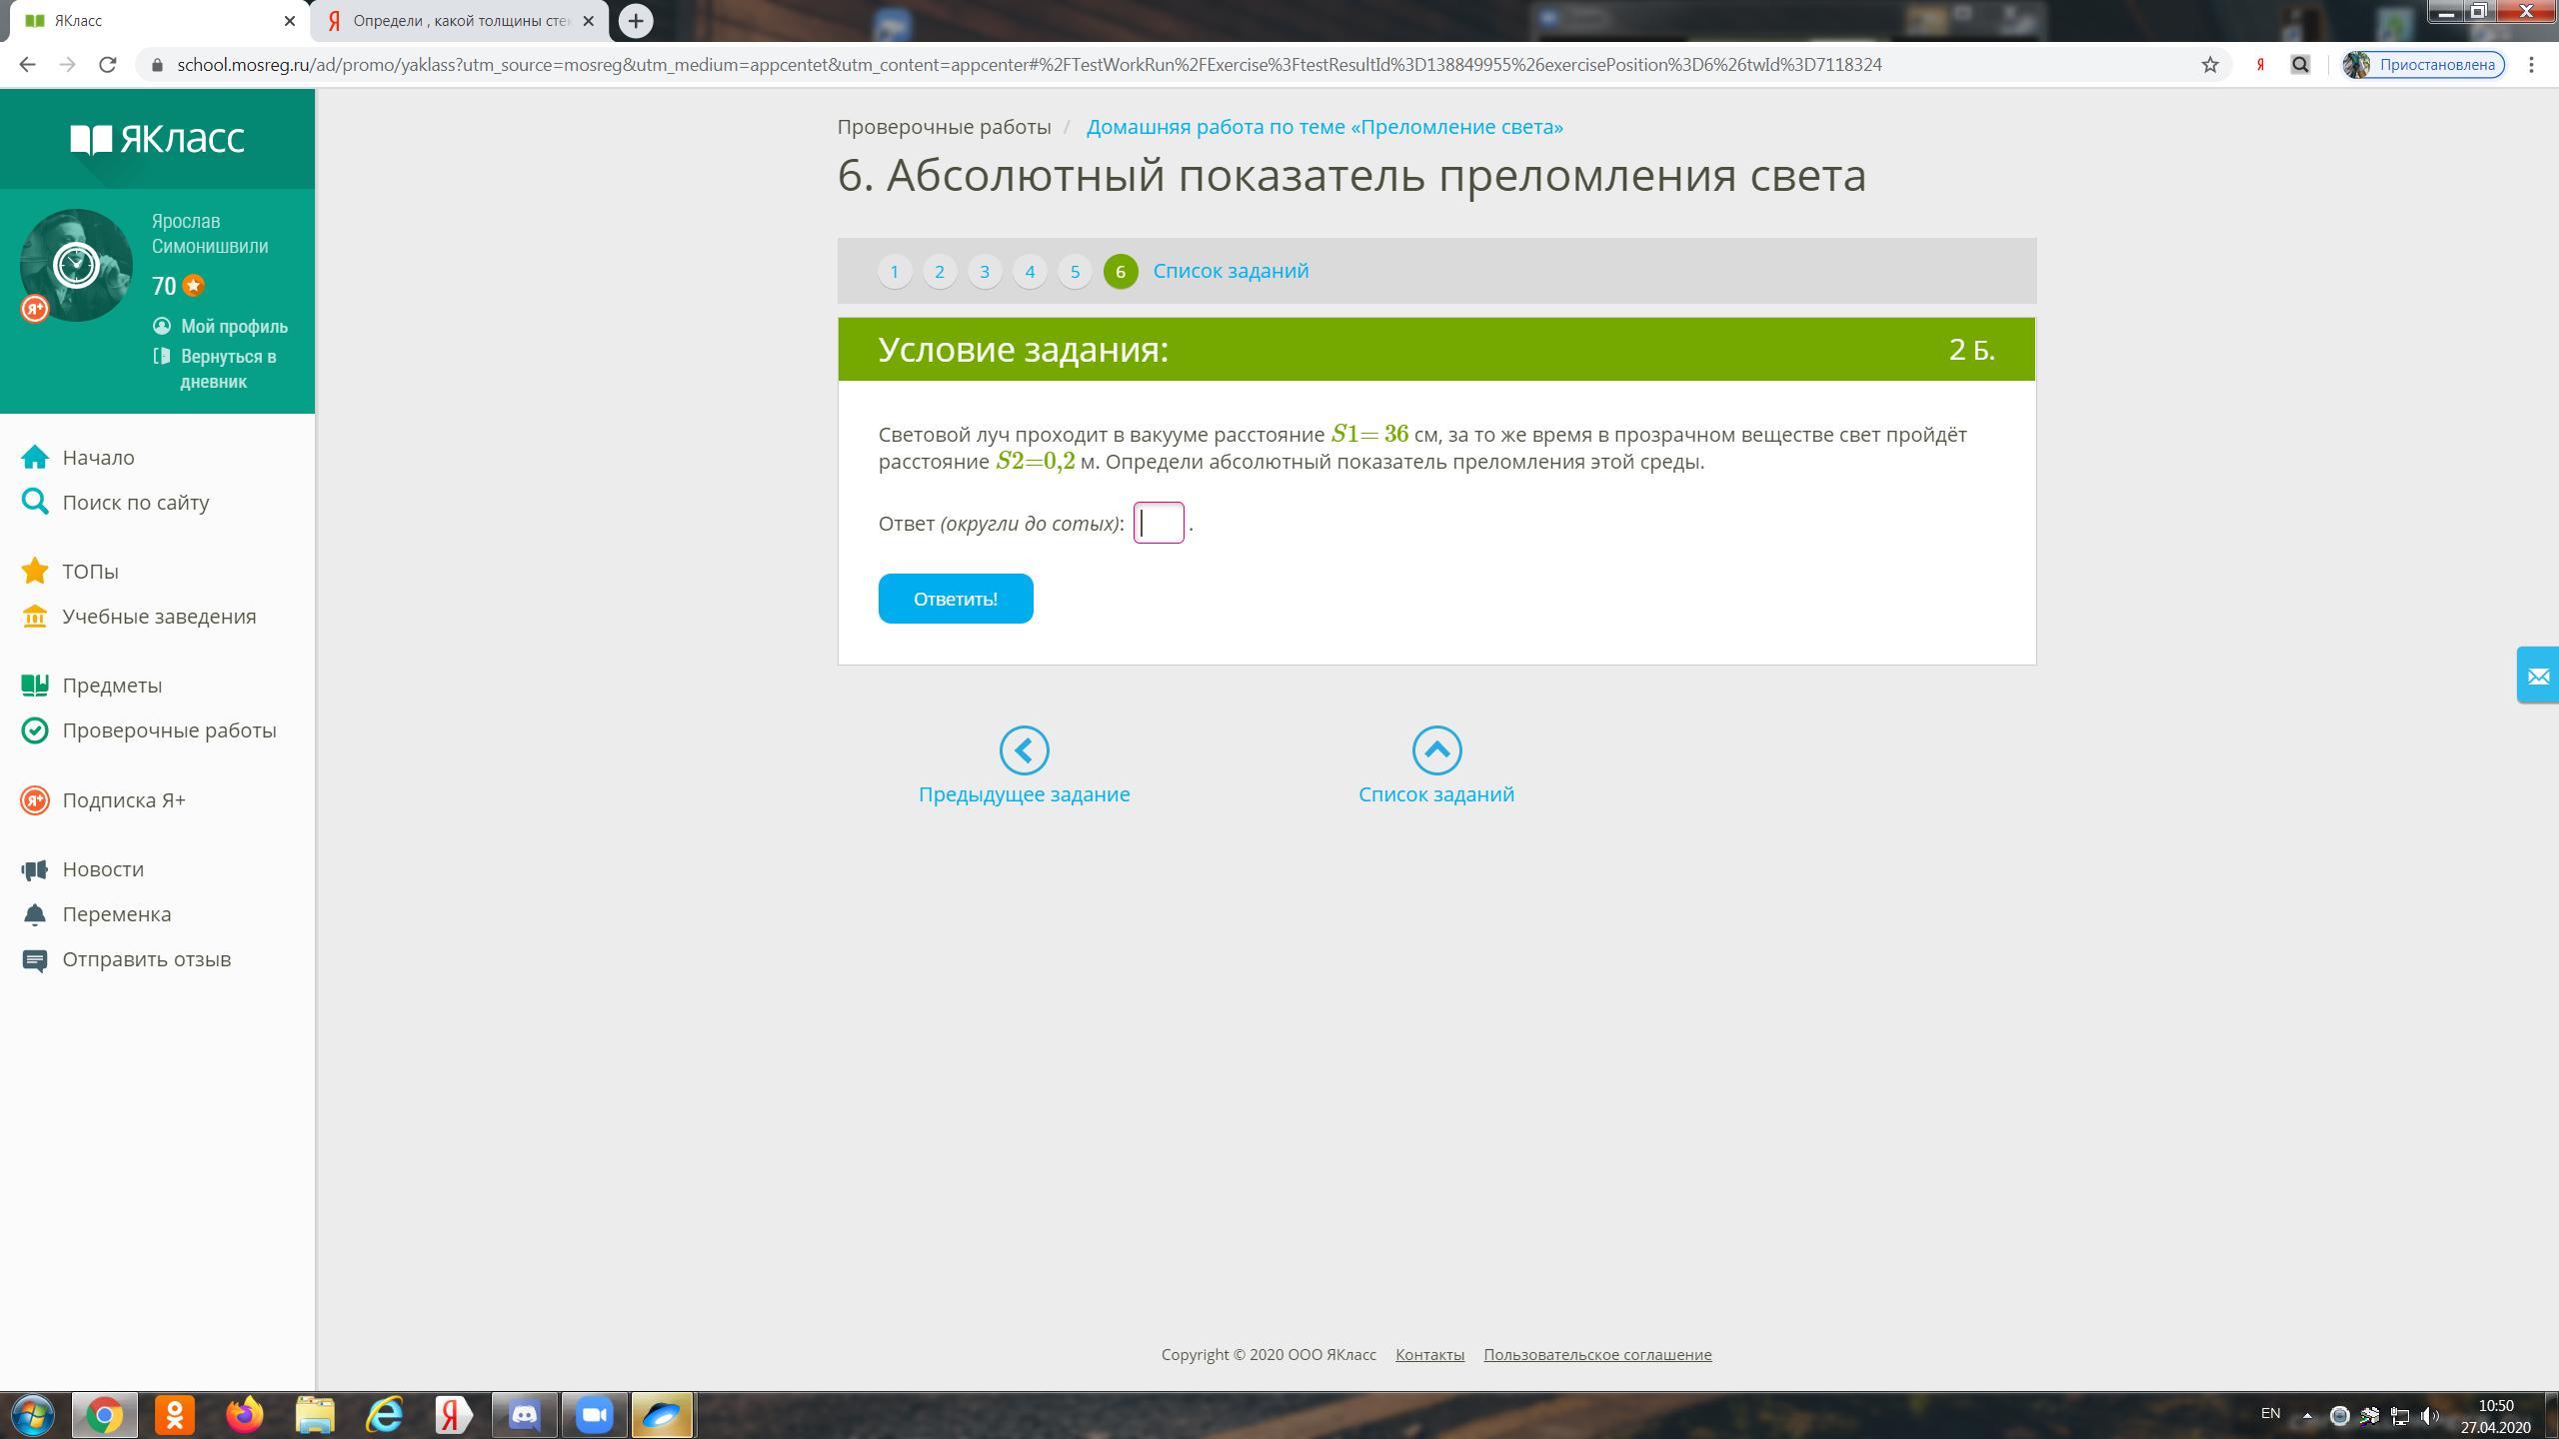Open Мой профиль link in sidebar
2559x1439 pixels.
click(x=234, y=327)
